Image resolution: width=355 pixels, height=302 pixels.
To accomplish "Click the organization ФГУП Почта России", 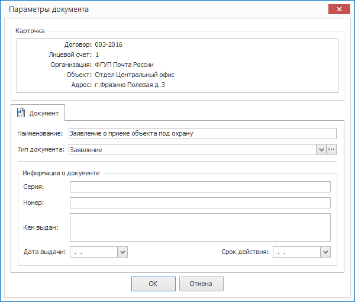I will 124,65.
